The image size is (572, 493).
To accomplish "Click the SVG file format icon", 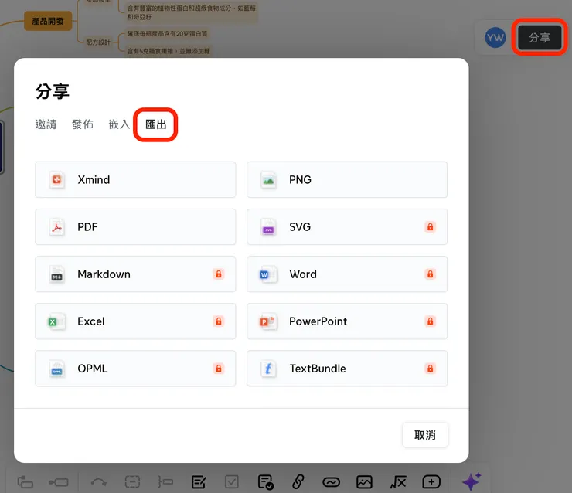I will tap(268, 227).
